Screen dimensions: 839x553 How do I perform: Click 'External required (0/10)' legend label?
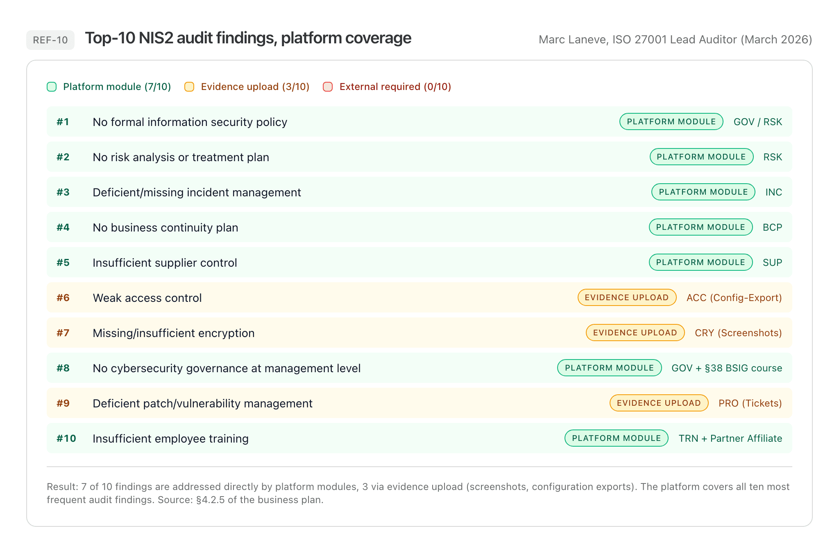tap(395, 87)
